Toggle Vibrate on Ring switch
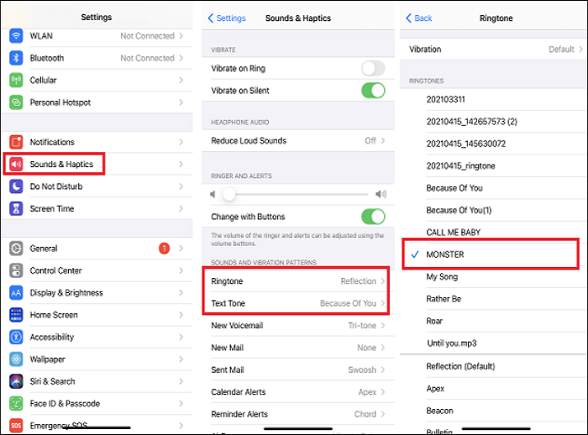This screenshot has height=435, width=588. 373,68
